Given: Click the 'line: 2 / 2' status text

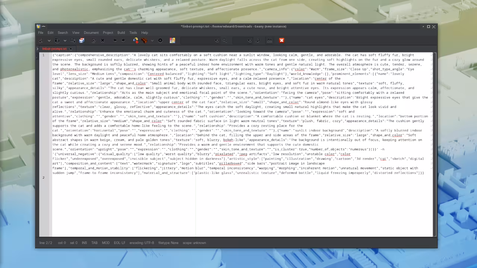Looking at the screenshot, I should 46,243.
